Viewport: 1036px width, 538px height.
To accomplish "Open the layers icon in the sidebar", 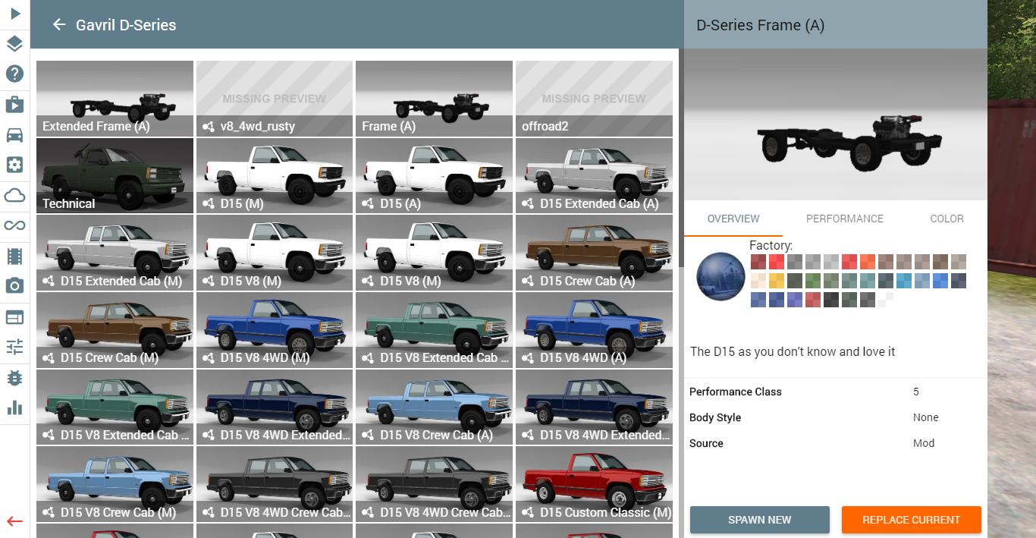I will point(14,43).
